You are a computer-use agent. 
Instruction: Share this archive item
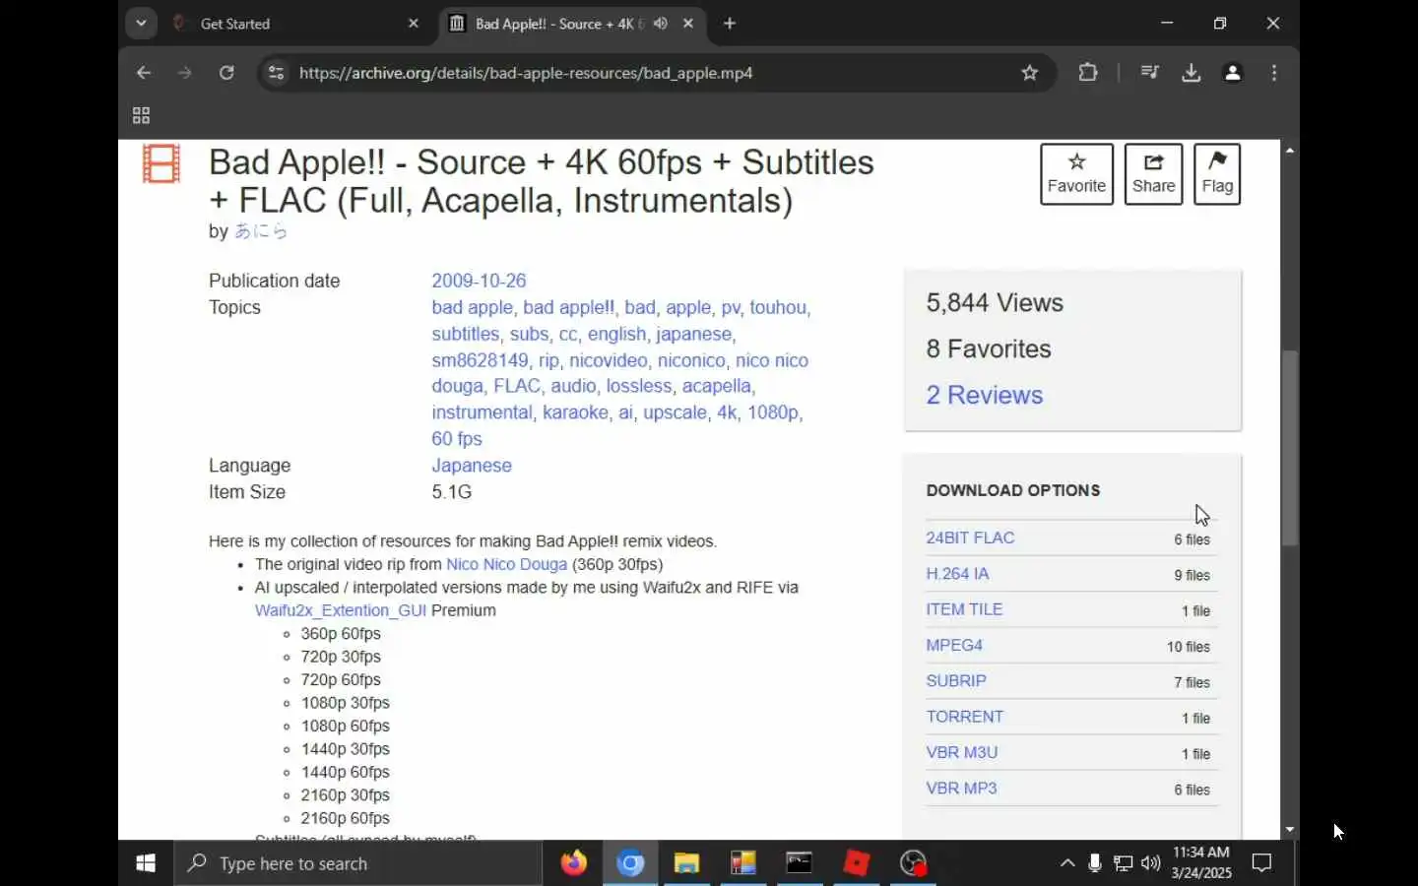[1153, 174]
